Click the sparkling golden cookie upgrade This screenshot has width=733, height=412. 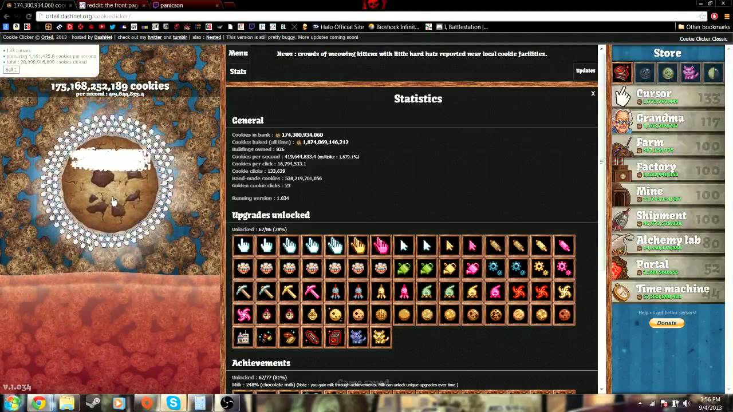335,315
